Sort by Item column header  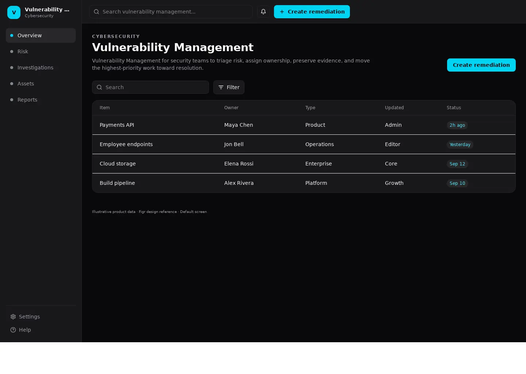(105, 108)
